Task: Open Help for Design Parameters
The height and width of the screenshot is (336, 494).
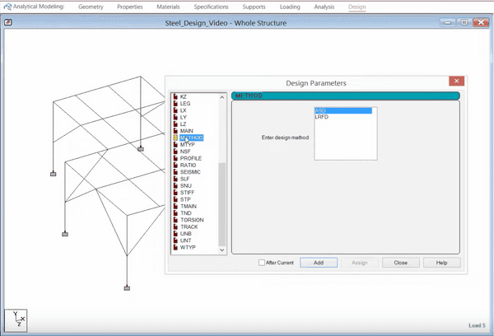Action: click(x=441, y=263)
